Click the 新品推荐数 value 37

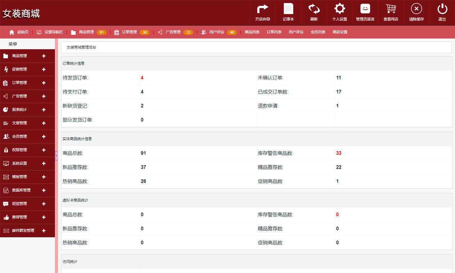coord(144,167)
